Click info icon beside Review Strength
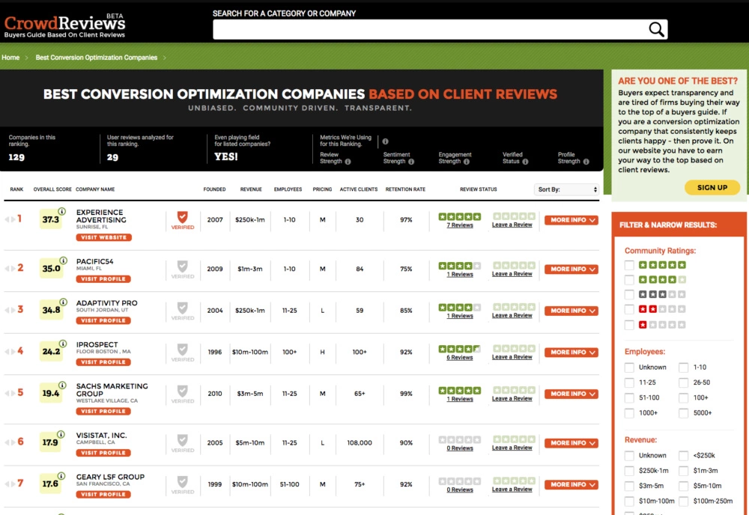 coord(348,162)
